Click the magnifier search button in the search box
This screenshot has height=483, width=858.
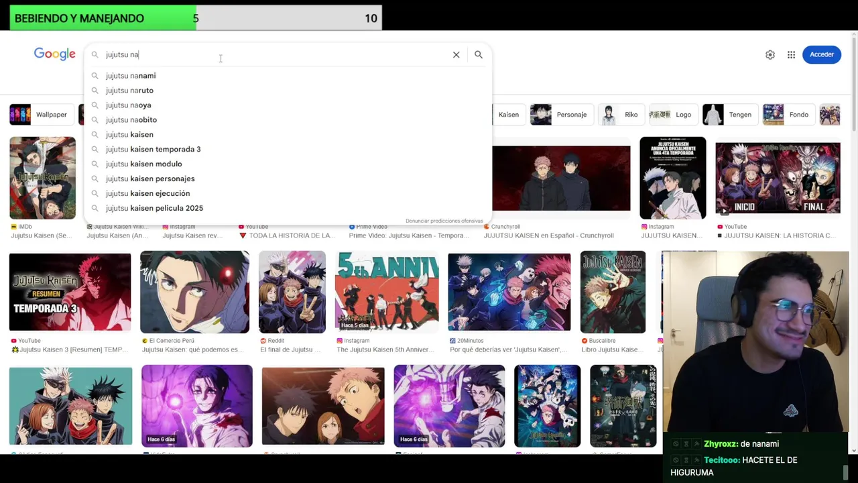click(479, 55)
